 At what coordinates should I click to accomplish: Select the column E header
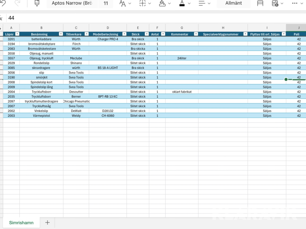click(x=138, y=28)
